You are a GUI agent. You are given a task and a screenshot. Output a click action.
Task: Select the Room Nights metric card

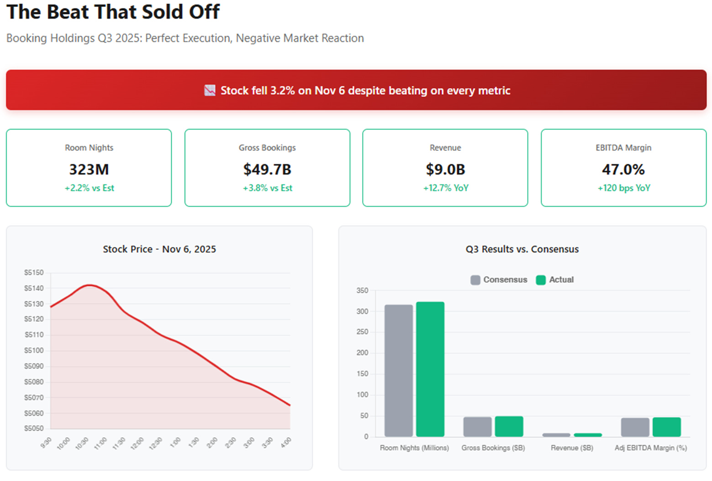[x=89, y=168]
